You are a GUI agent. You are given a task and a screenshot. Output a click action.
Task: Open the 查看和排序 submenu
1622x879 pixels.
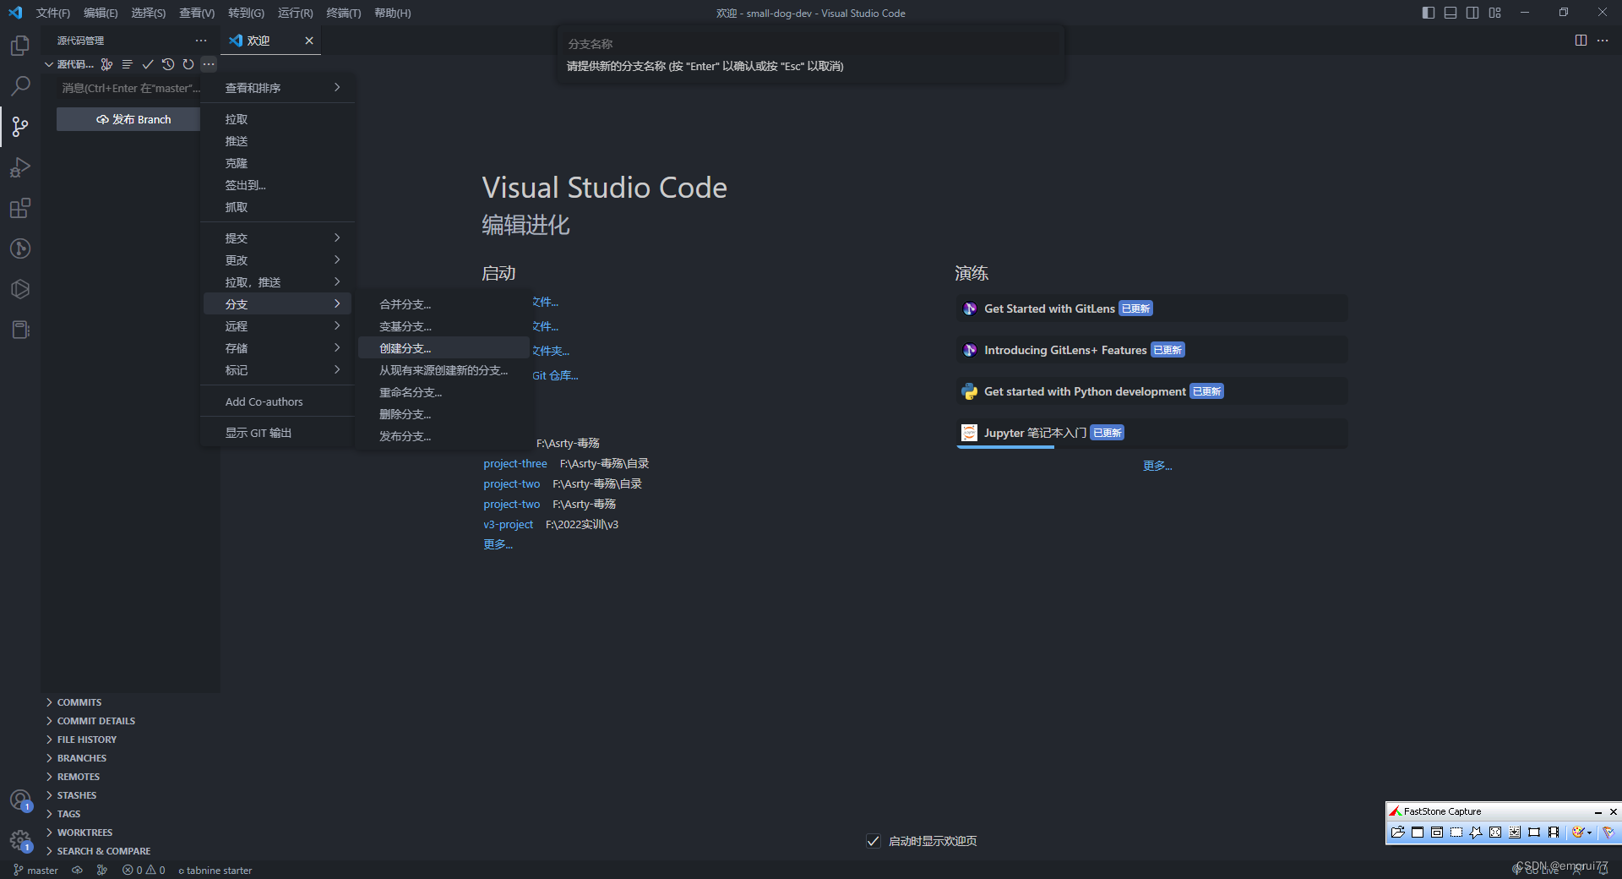[x=277, y=88]
